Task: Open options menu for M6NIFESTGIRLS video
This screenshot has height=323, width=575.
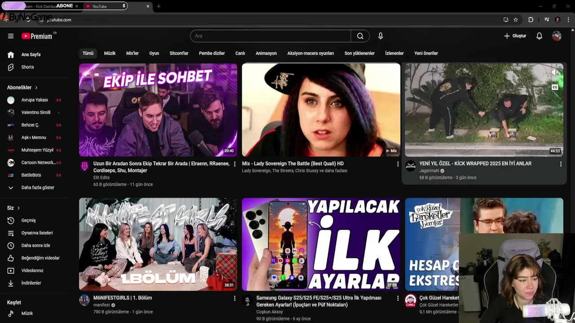Action: click(x=234, y=298)
